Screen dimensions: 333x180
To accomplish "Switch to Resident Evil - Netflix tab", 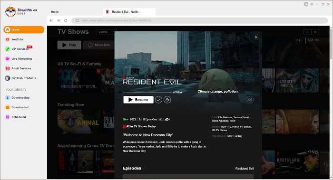I will [129, 12].
